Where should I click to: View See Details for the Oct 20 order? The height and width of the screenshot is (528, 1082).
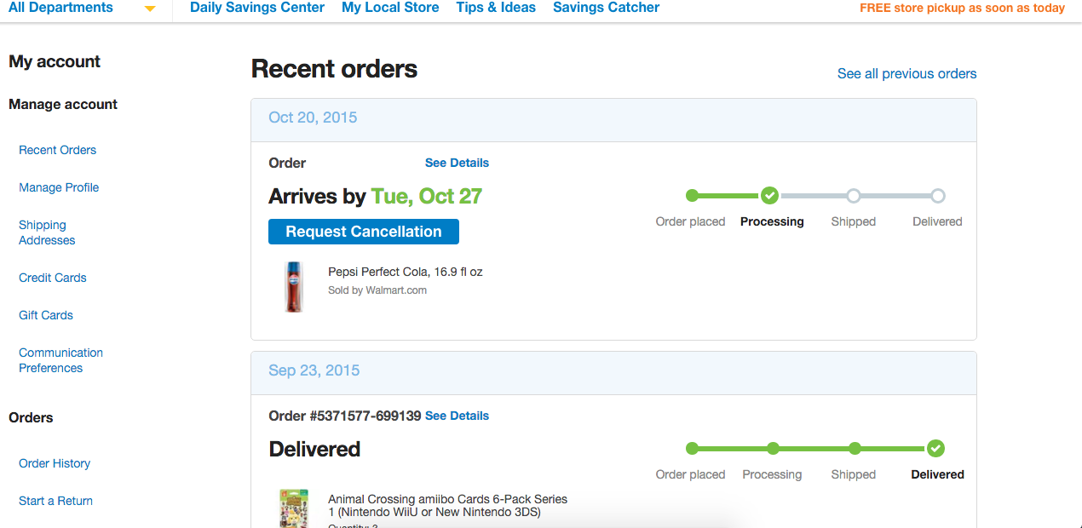pos(457,163)
